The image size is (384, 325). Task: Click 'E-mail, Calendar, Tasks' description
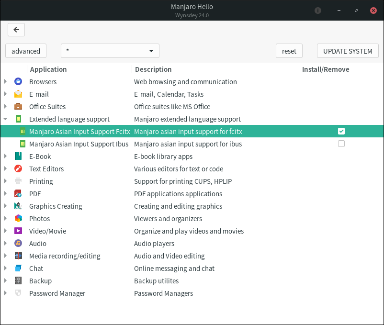[169, 94]
